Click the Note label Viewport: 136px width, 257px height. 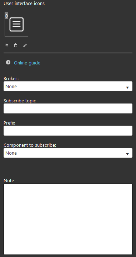[9, 181]
